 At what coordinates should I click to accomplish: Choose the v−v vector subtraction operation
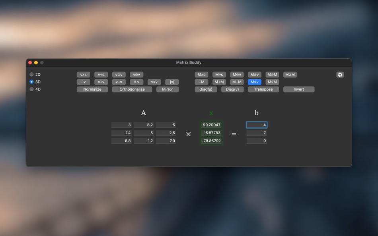119,82
